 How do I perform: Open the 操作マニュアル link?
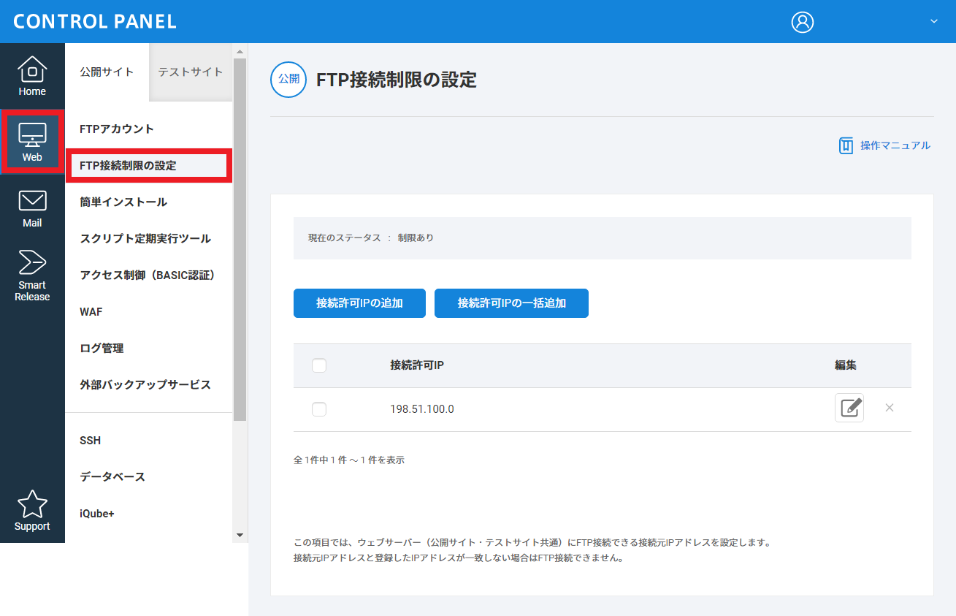[885, 145]
